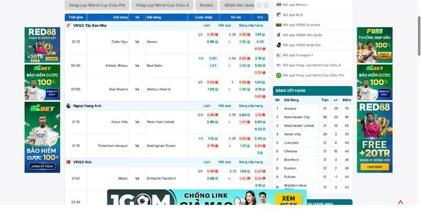Click the left arrow of the league tabs
421x210 pixels.
coord(259,5)
